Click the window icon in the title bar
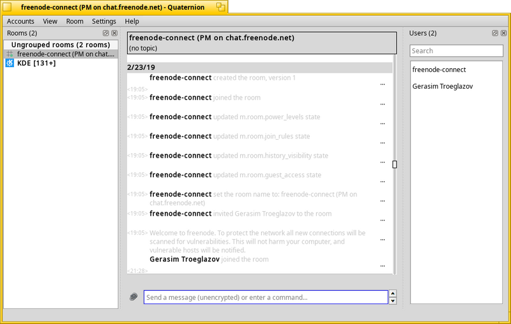The height and width of the screenshot is (324, 511). (7, 7)
